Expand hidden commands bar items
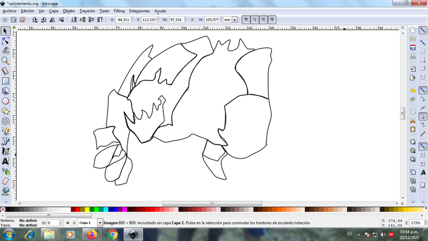 [x=413, y=202]
